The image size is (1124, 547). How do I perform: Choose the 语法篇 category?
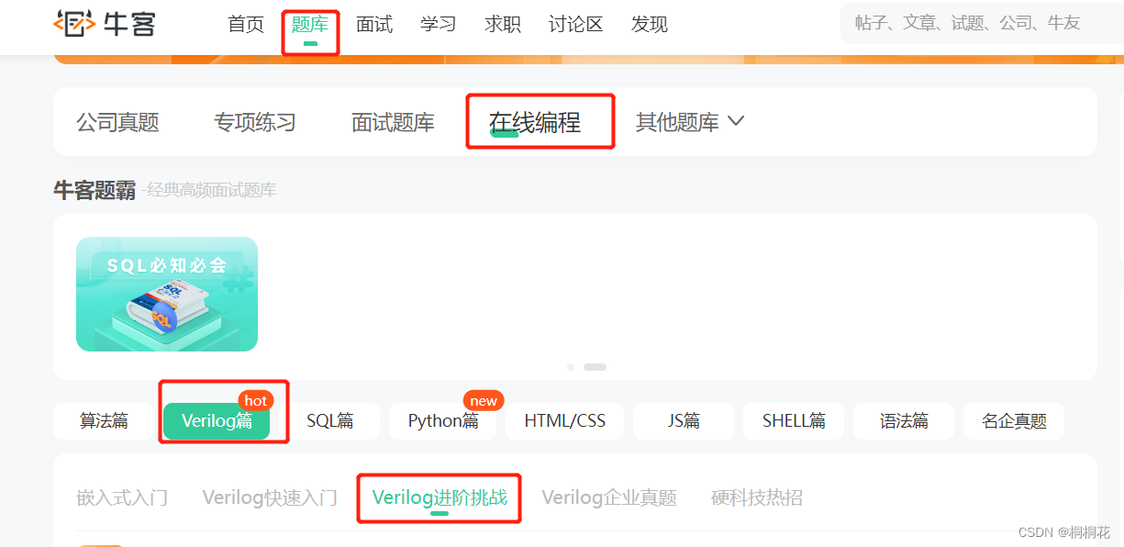(x=904, y=421)
